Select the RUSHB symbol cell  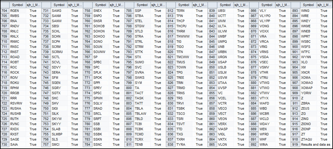click(x=18, y=114)
